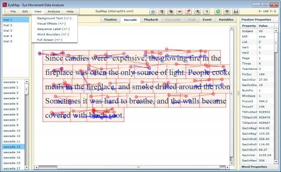Click the properties table scrollbar thumb
Screen dimensions: 281x172
276,43
